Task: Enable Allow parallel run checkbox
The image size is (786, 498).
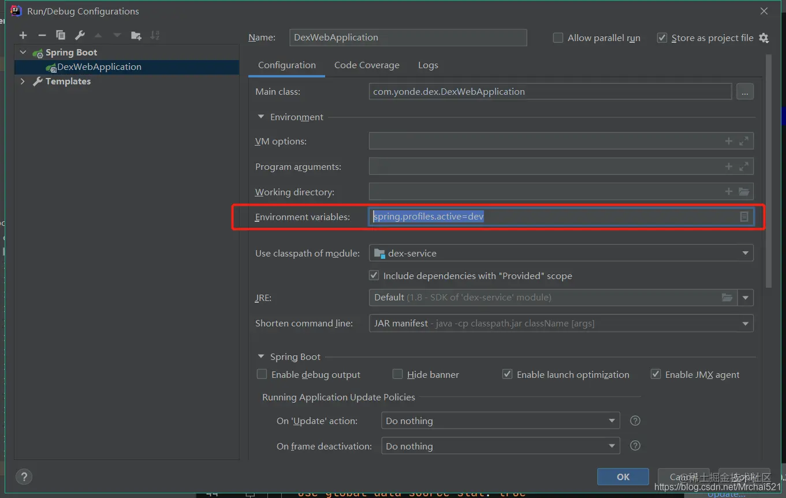Action: [x=558, y=38]
